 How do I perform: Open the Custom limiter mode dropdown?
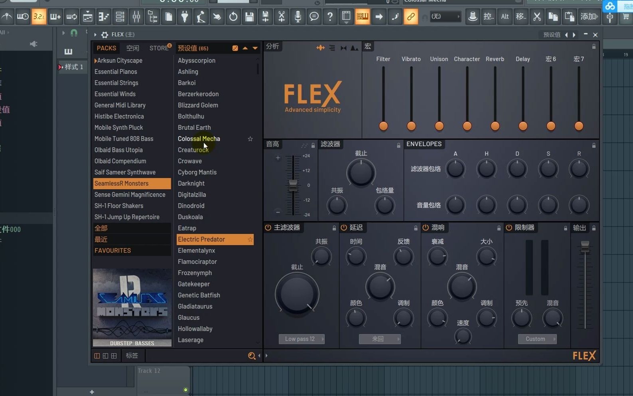(x=537, y=339)
